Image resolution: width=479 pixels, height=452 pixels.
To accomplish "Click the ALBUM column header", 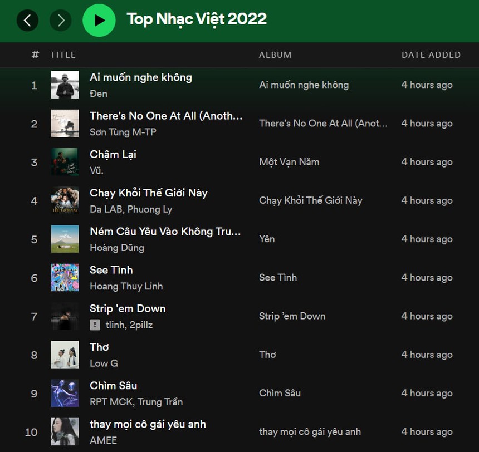I will (x=275, y=55).
